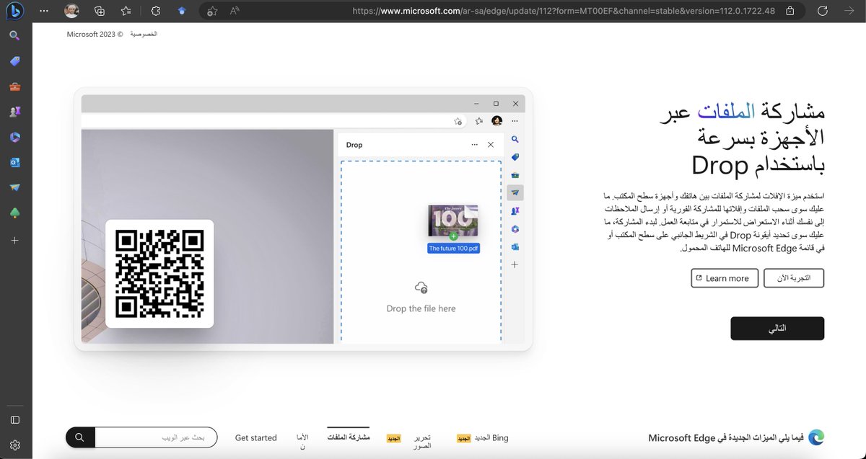Select the Get started tab
The width and height of the screenshot is (866, 459).
256,437
